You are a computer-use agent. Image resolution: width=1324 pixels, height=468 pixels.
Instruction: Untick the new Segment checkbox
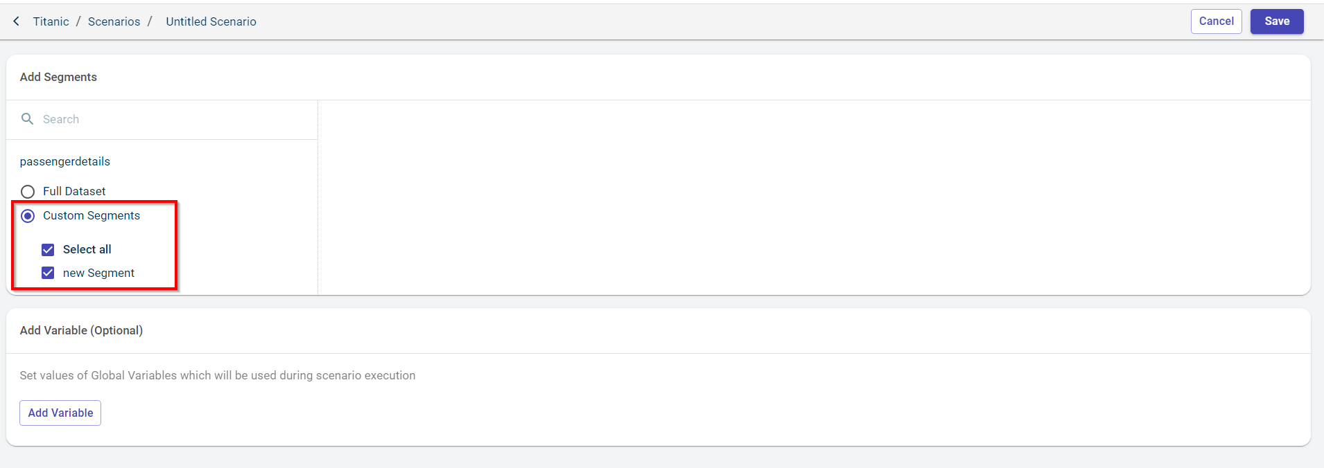tap(48, 273)
